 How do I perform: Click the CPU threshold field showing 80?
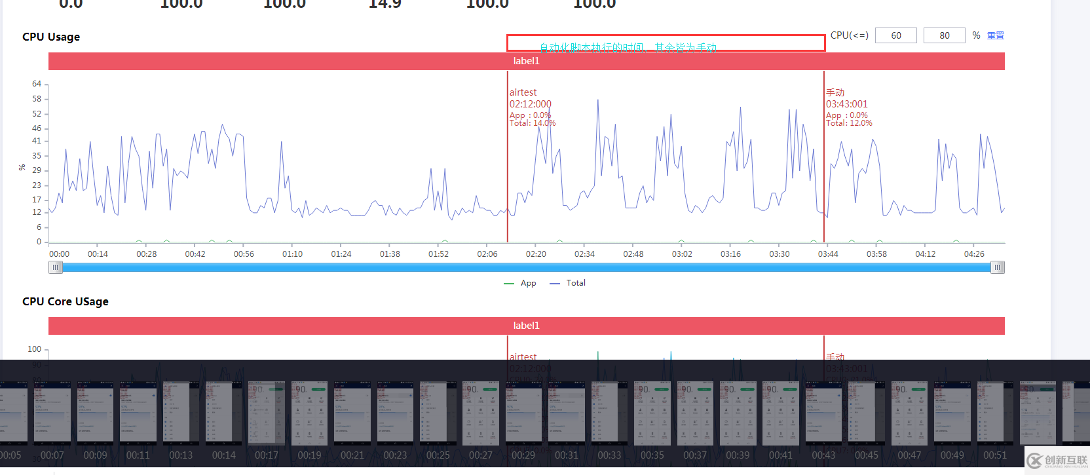pos(945,35)
